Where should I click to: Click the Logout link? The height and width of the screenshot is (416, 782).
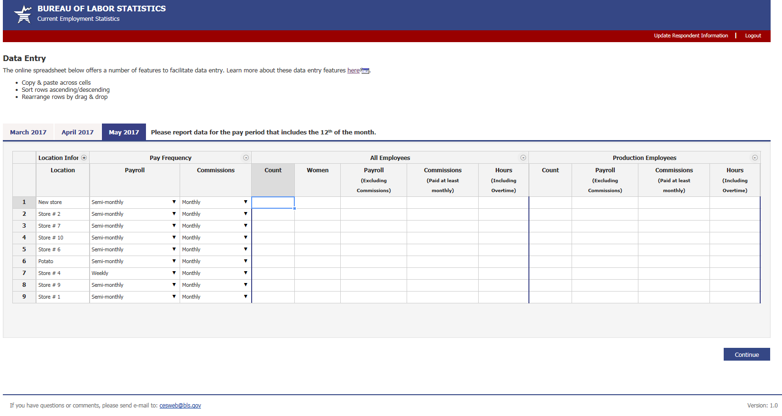click(x=753, y=36)
